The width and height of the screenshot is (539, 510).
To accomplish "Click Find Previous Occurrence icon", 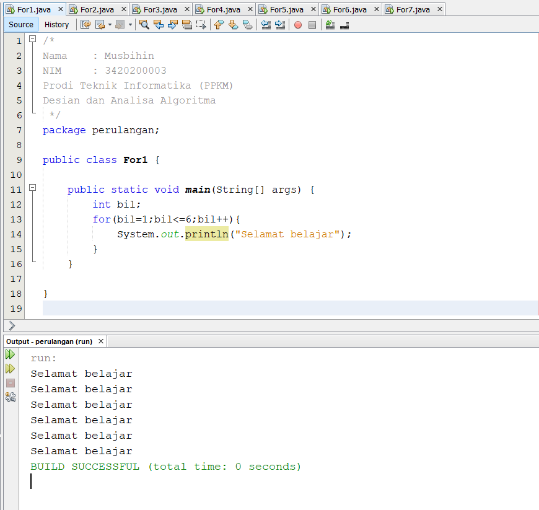I will pos(159,25).
